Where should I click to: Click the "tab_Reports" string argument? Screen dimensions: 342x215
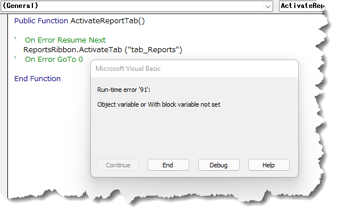click(x=153, y=50)
